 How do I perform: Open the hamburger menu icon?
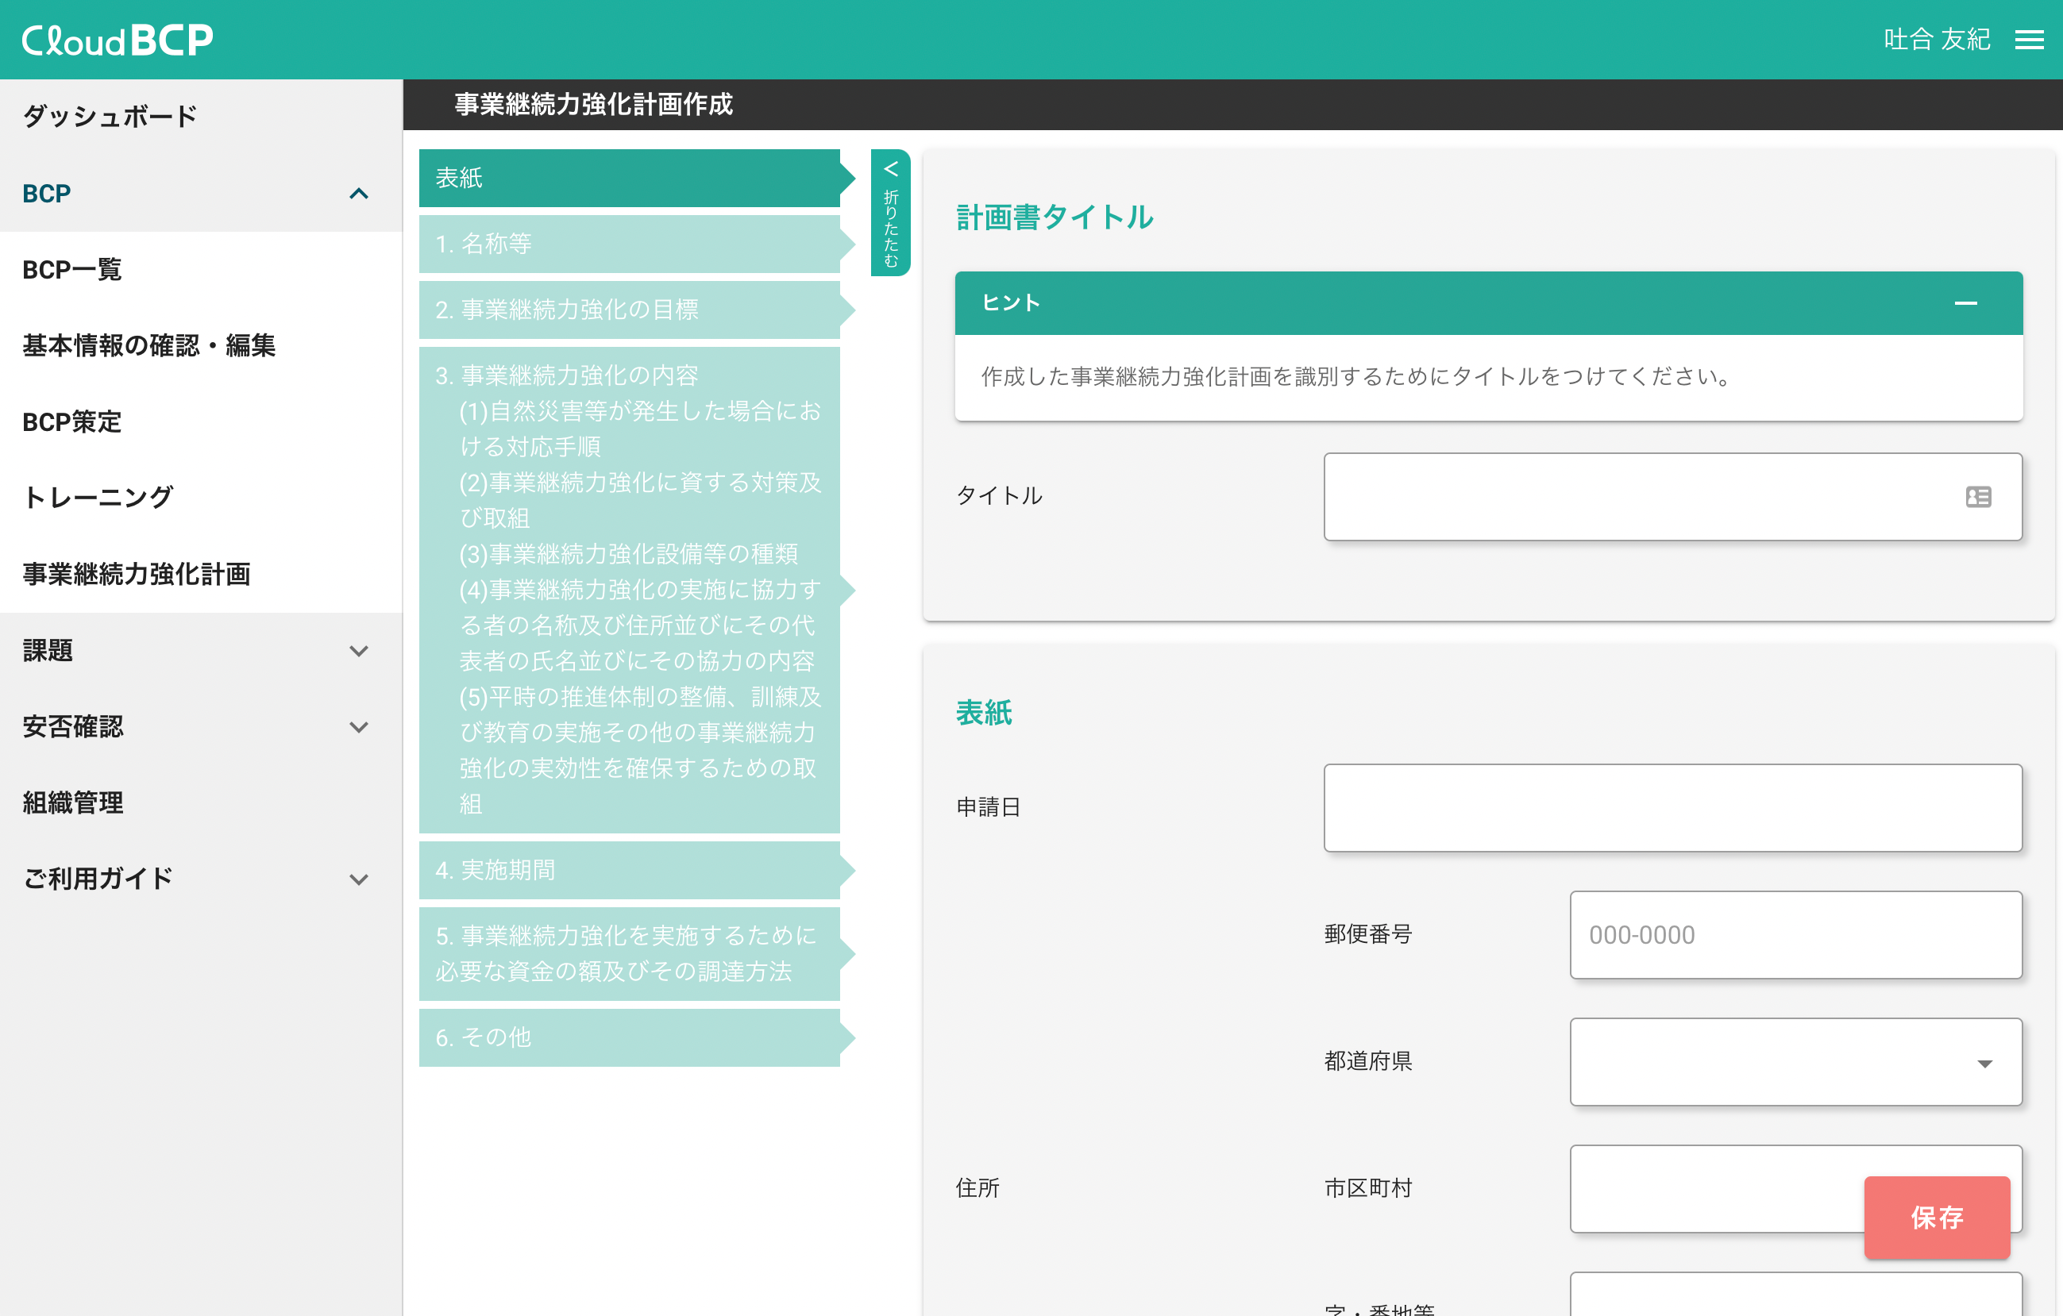click(x=2028, y=40)
